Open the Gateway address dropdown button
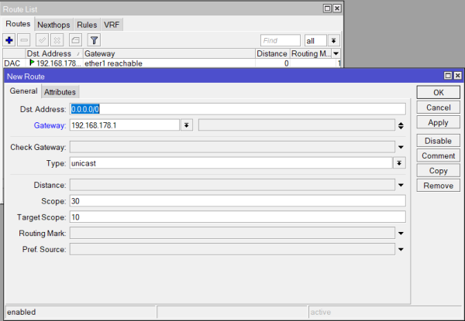This screenshot has width=465, height=321. 187,125
